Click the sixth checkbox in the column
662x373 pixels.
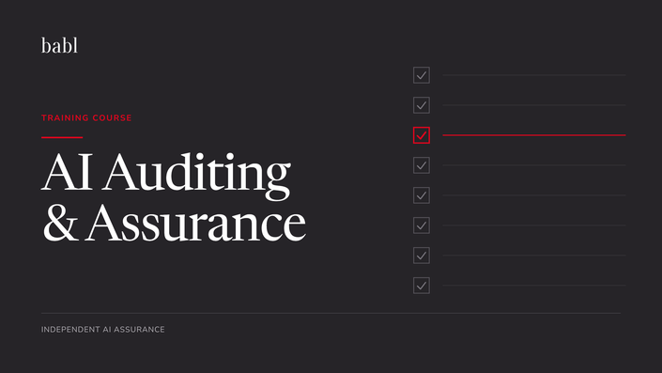pyautogui.click(x=422, y=225)
